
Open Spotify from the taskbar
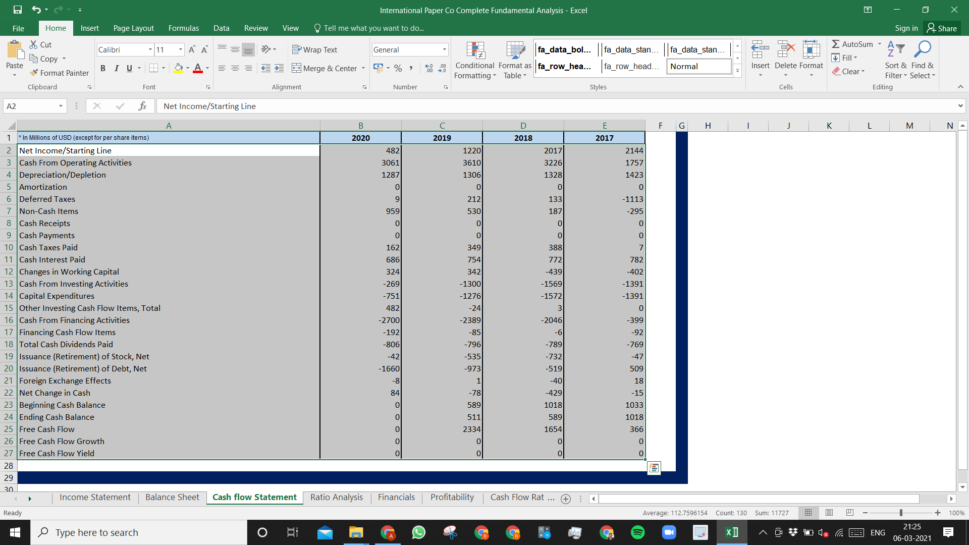(637, 532)
